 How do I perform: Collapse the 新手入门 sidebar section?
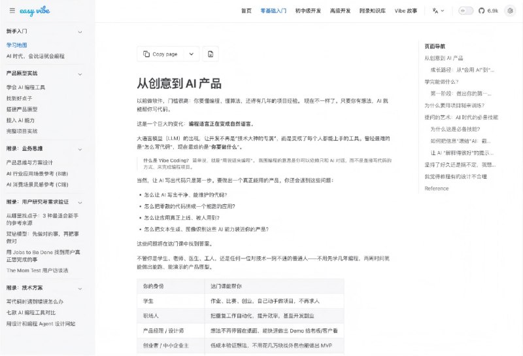point(80,31)
